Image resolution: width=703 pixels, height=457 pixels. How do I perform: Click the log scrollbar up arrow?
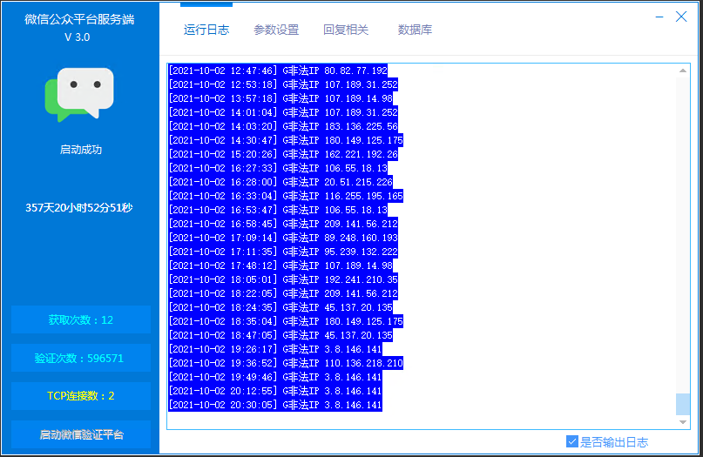(682, 71)
